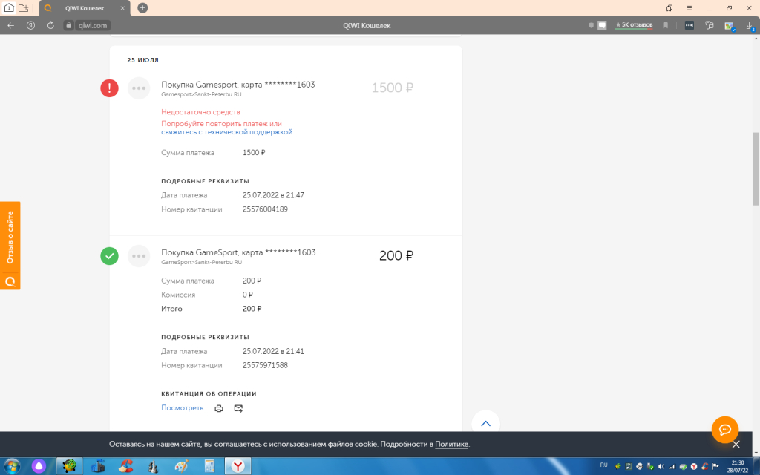The height and width of the screenshot is (475, 760).
Task: Click the page vertical scrollbar thumb
Action: click(x=756, y=168)
